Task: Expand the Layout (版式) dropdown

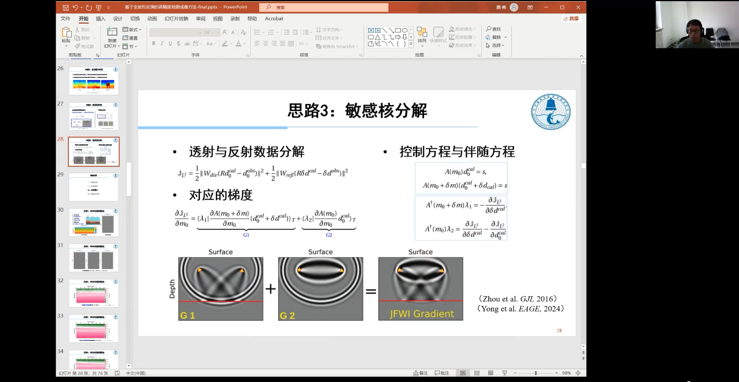Action: coord(132,30)
